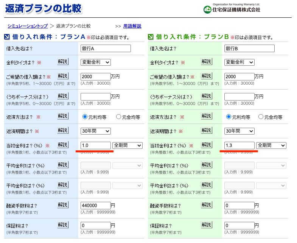Click Plan B 当初金利 field showing 1.3
297x243 pixels.
click(239, 145)
